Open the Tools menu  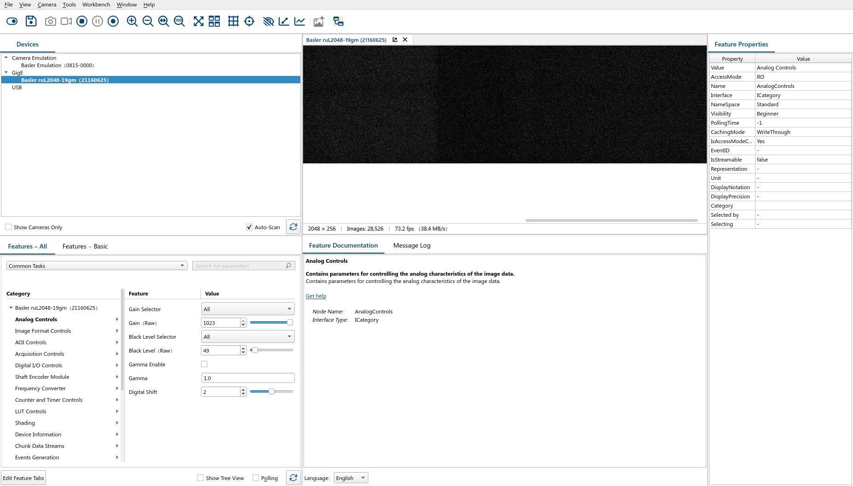click(x=69, y=5)
